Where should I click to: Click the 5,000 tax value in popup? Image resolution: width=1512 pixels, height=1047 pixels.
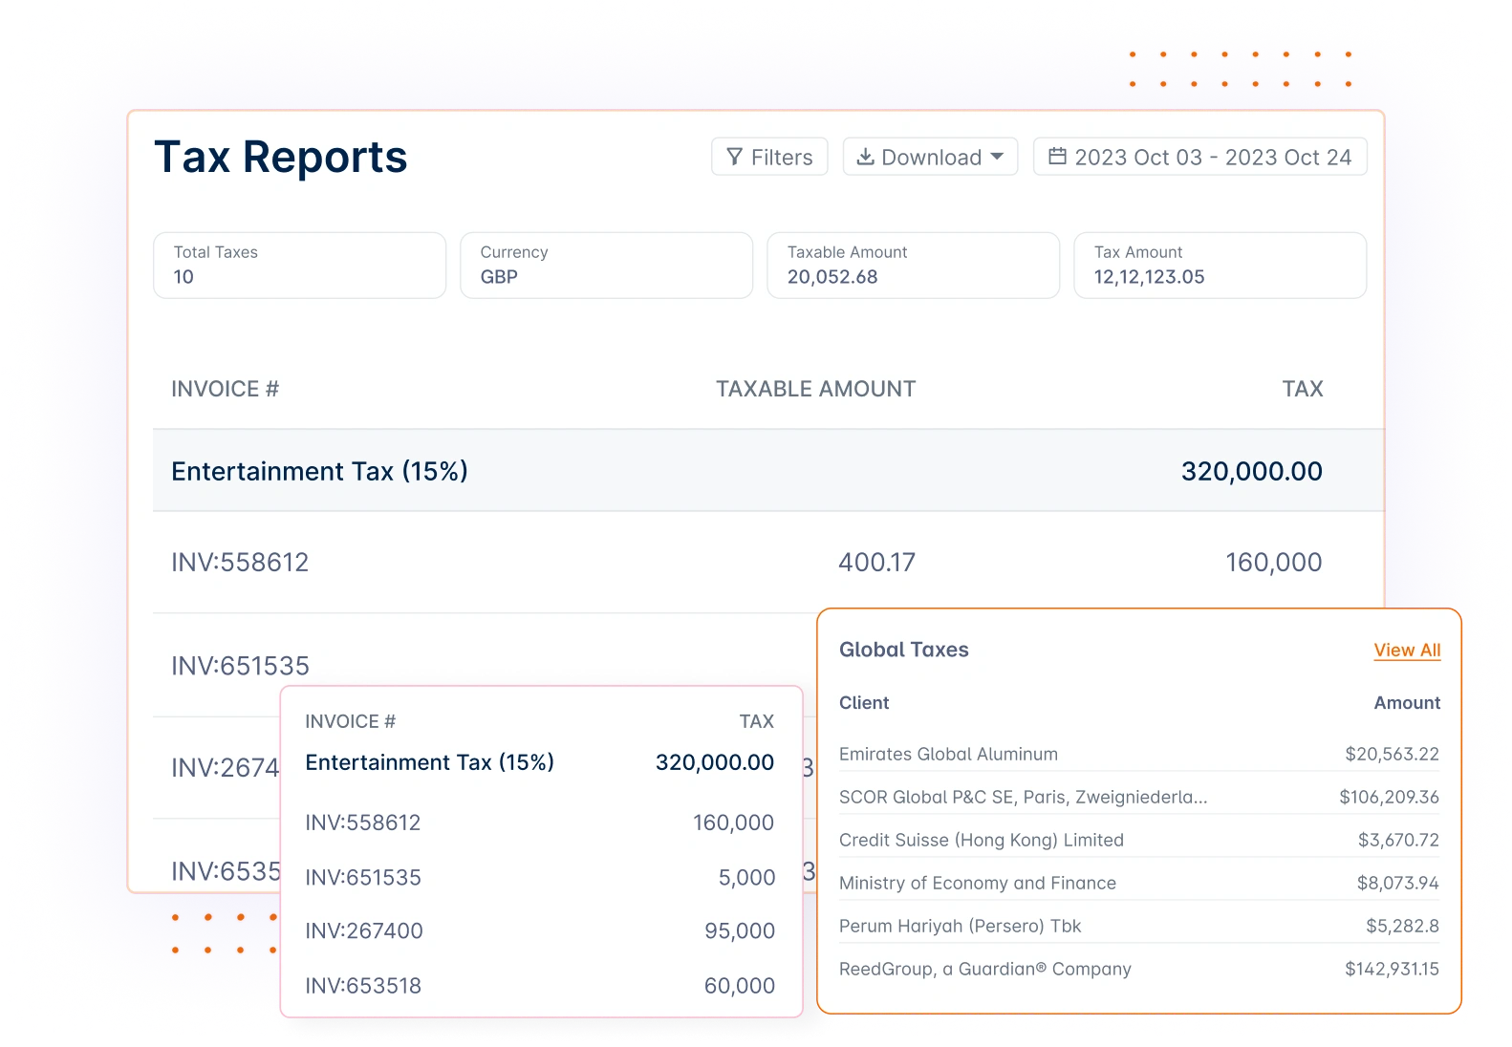746,877
